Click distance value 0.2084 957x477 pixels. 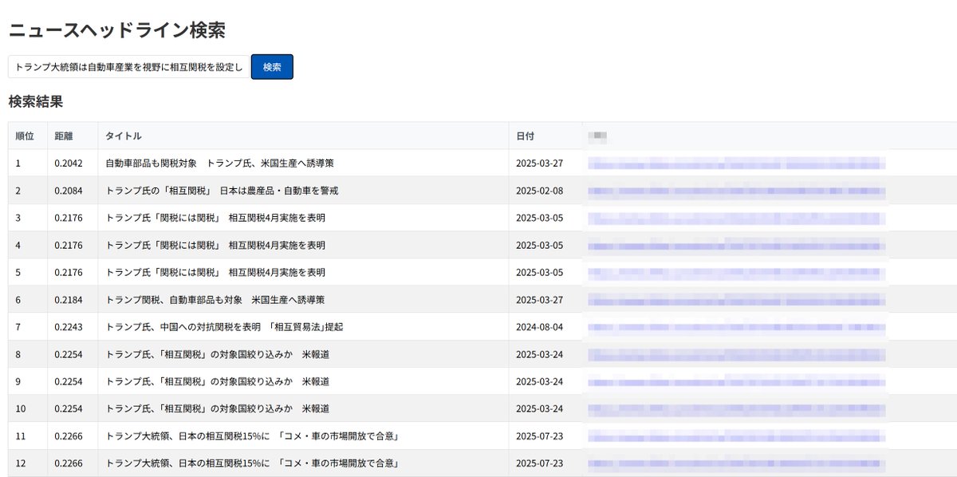click(69, 191)
